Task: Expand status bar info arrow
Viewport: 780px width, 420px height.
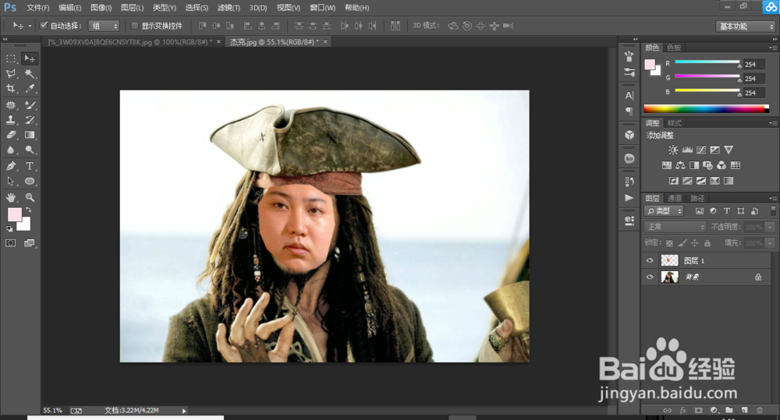Action: coord(184,411)
